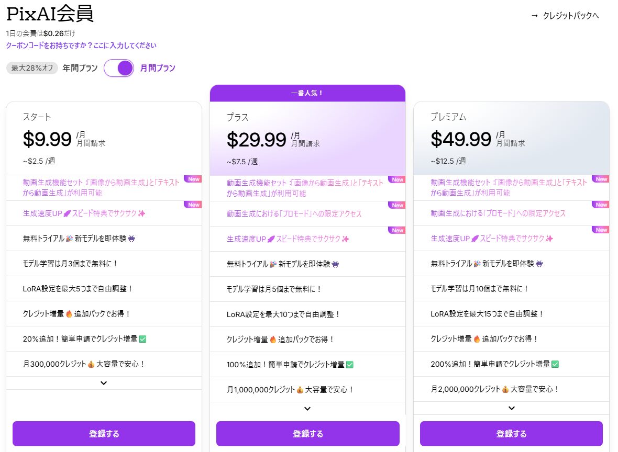Click party popper in プラス free trial row
Image resolution: width=618 pixels, height=452 pixels.
[x=273, y=264]
